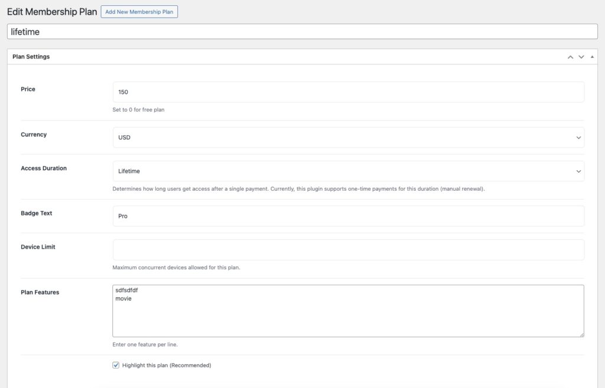This screenshot has width=605, height=388.
Task: Grab the Plan Features textarea resize handle
Action: tap(581, 334)
